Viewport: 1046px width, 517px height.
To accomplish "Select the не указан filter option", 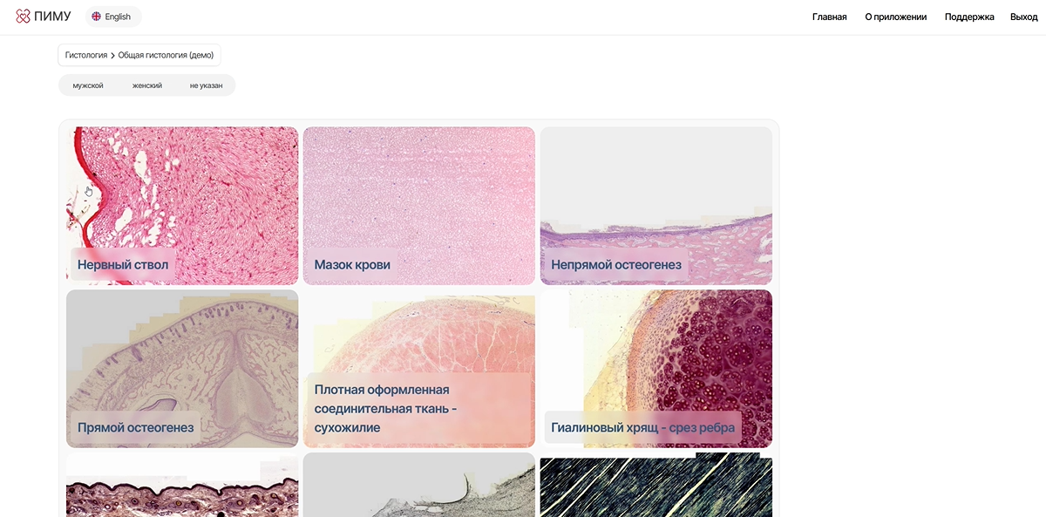I will [207, 85].
